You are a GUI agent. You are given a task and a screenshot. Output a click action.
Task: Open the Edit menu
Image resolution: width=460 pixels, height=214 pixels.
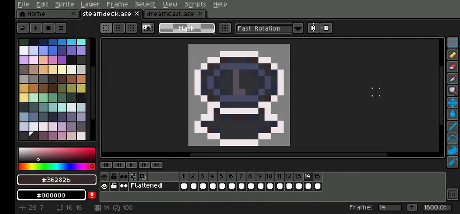42,4
